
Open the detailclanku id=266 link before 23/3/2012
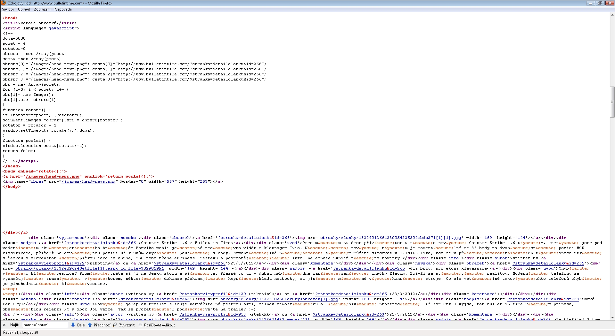(x=190, y=263)
